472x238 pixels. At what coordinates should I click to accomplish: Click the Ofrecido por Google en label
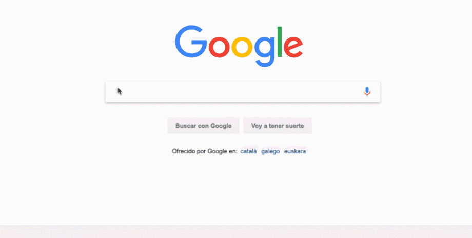point(204,151)
